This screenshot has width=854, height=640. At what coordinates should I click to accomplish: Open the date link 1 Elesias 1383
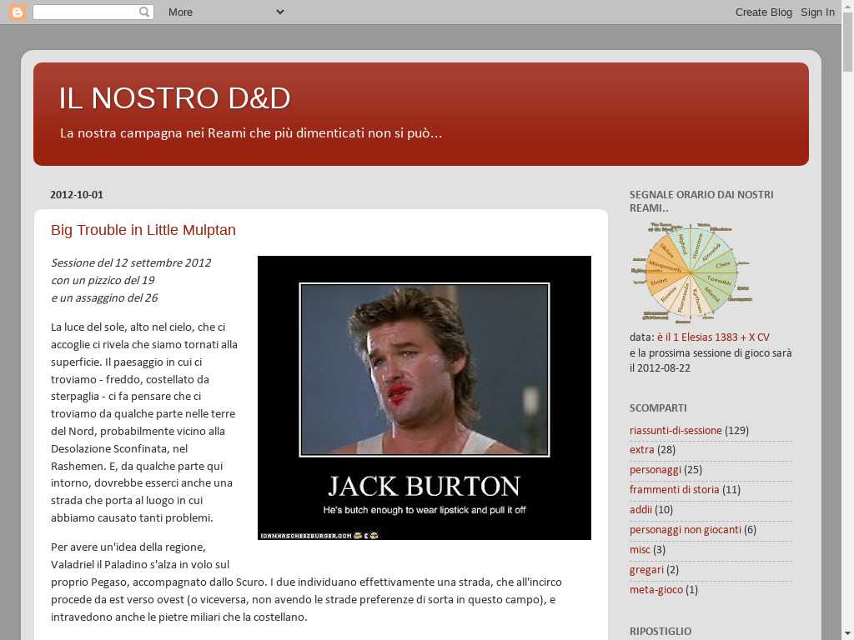coord(713,337)
